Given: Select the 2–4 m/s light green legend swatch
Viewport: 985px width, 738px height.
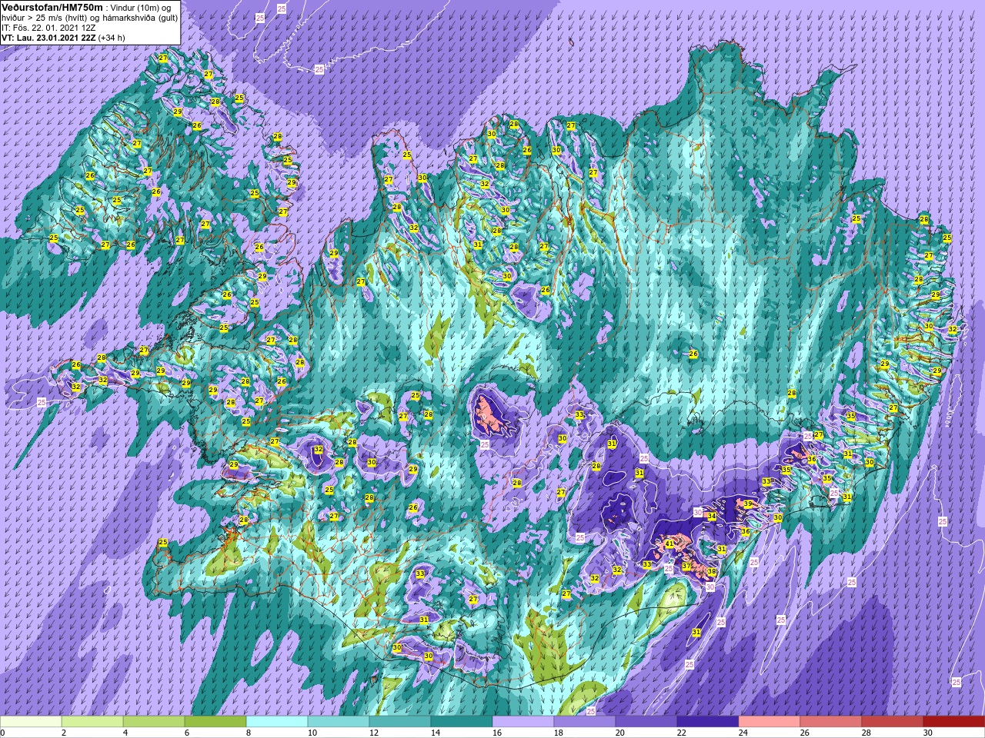Looking at the screenshot, I should point(92,722).
